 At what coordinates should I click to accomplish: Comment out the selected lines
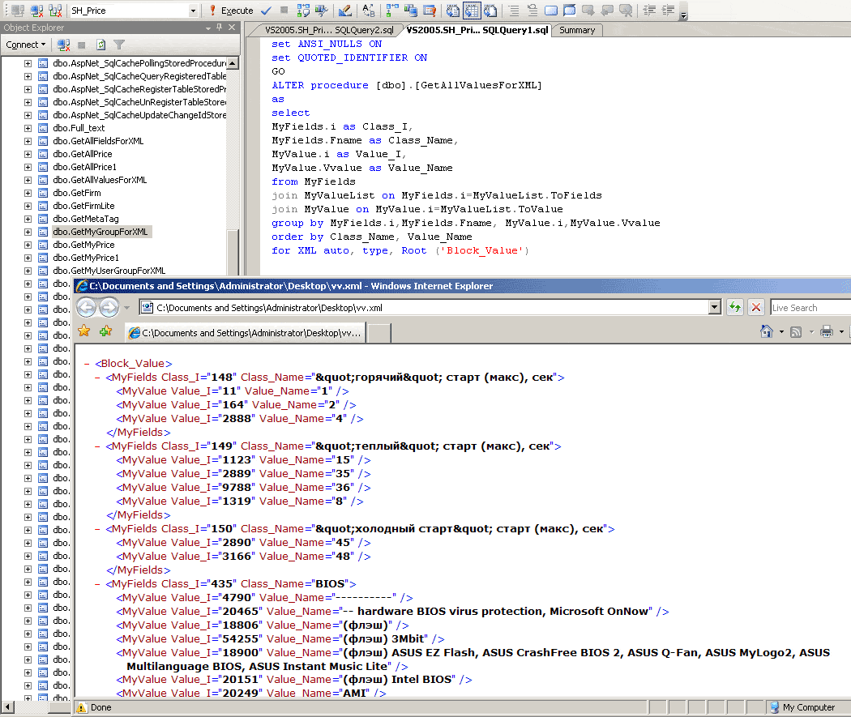(x=513, y=11)
